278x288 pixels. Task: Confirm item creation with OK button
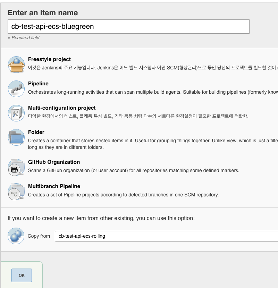[x=22, y=275]
